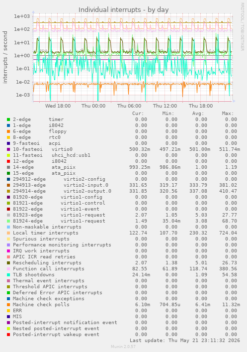247x352 pixels.
Task: Click the Wed 18:00 time axis label
Action: 58,106
